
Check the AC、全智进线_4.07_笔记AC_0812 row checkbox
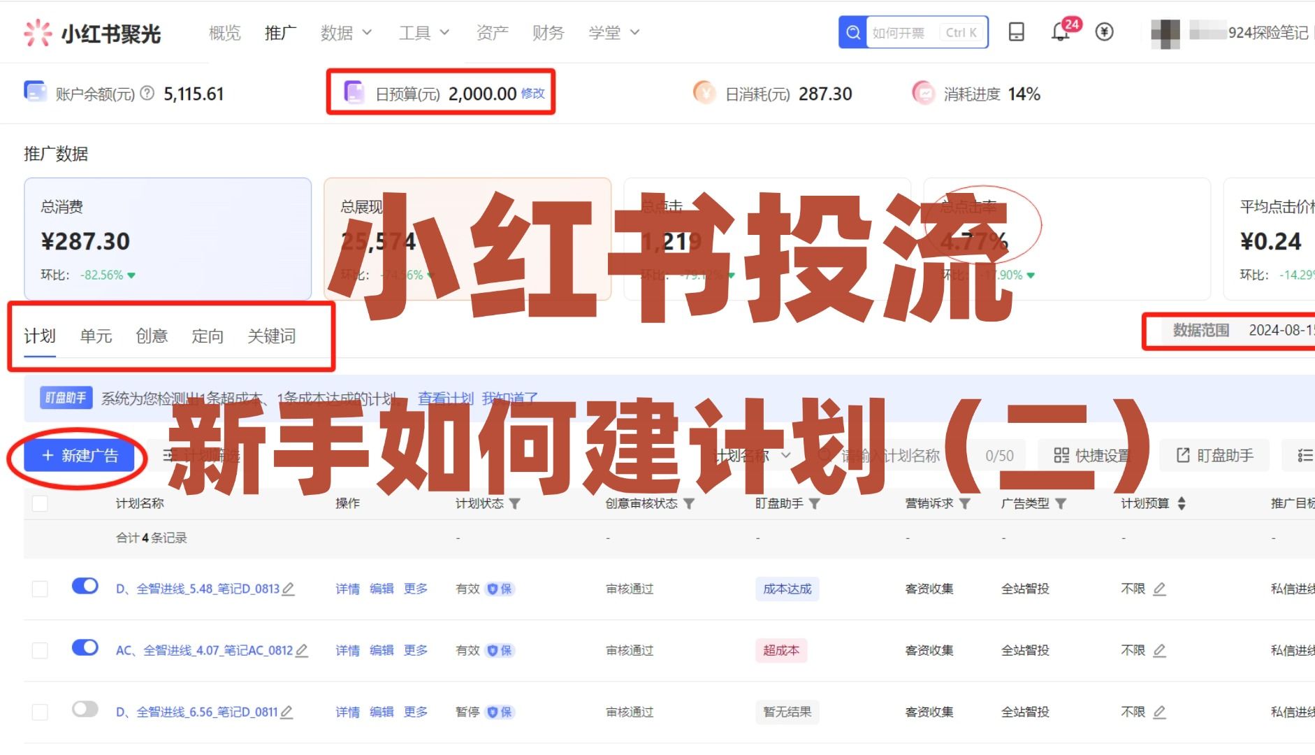[40, 651]
